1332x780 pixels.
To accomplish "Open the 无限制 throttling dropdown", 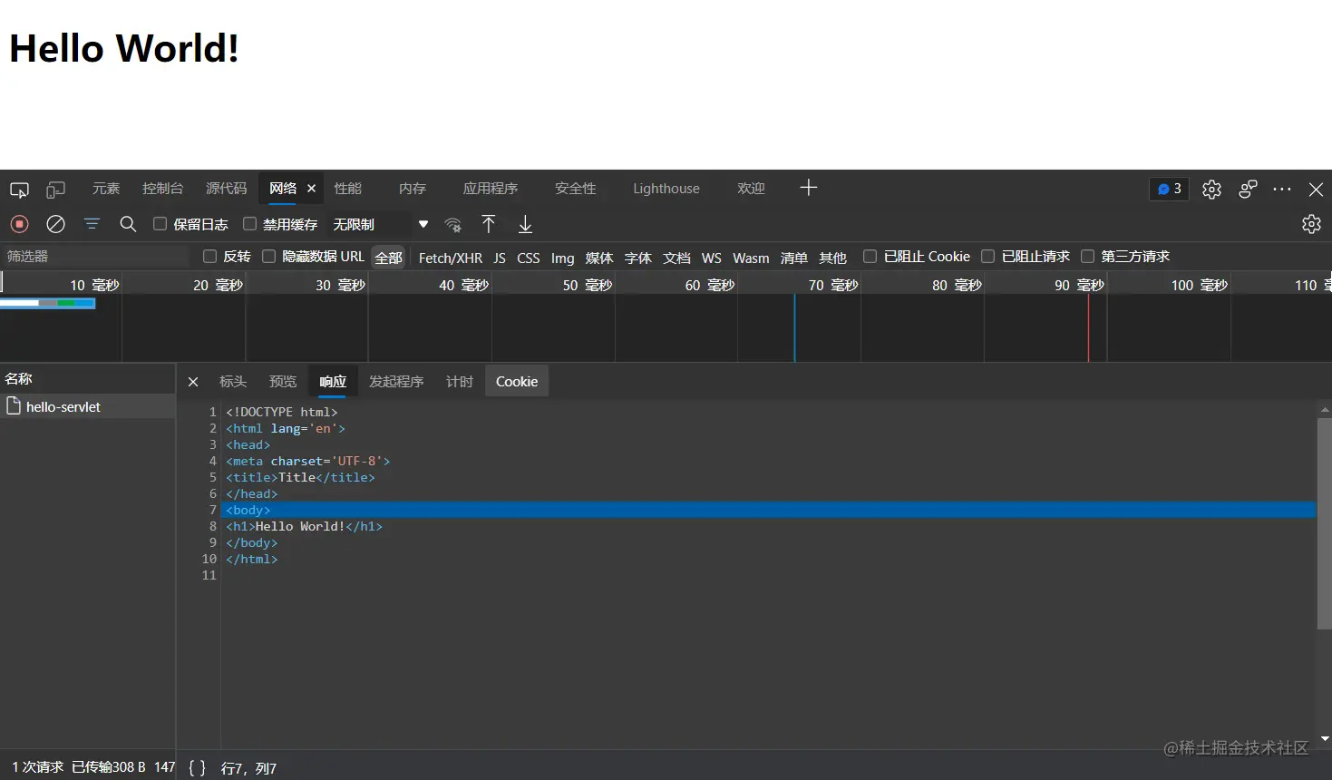I will (381, 224).
